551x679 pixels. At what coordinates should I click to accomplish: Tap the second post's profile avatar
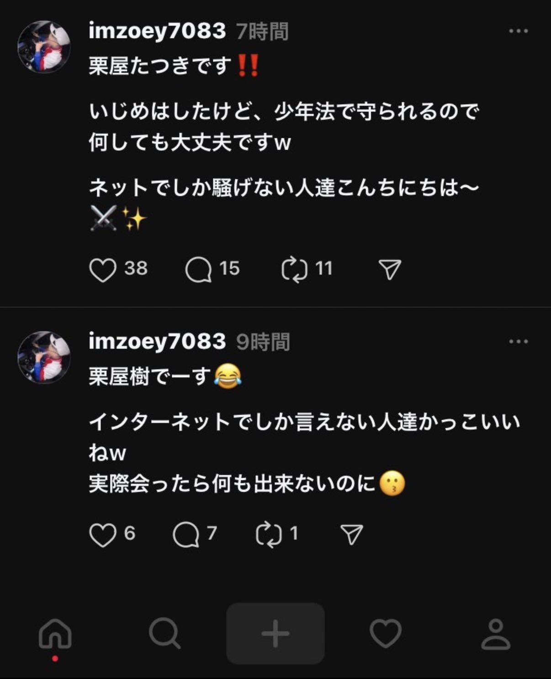click(44, 357)
